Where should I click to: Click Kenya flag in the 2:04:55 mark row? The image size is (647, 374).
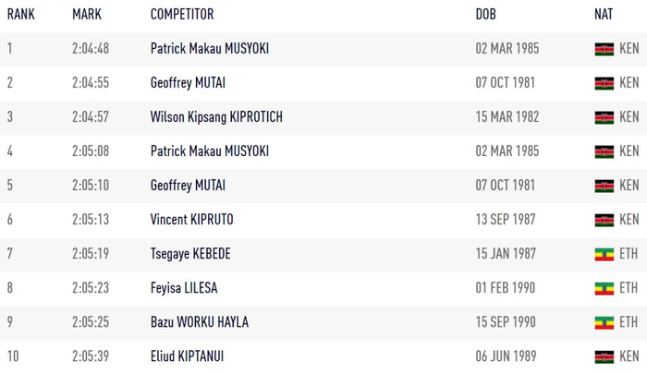click(604, 83)
